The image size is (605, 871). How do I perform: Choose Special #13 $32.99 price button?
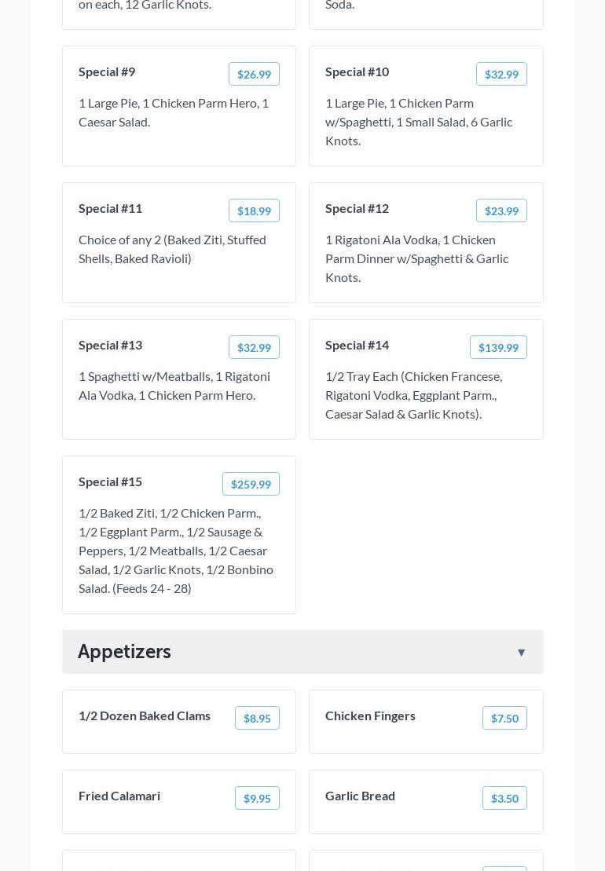[254, 348]
